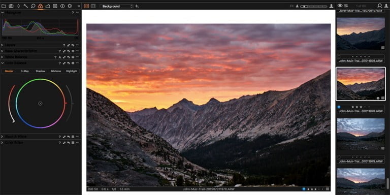Expand the Layers panel
The width and height of the screenshot is (390, 195).
point(3,45)
